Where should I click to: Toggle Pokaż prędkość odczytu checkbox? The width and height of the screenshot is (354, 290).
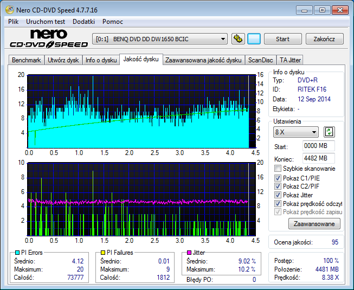pos(278,204)
